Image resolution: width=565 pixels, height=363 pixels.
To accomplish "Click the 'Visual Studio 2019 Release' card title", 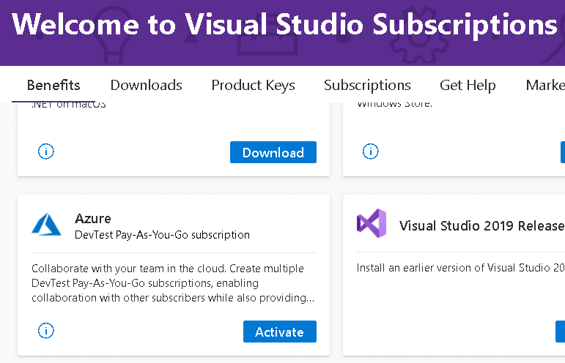I will tap(481, 226).
